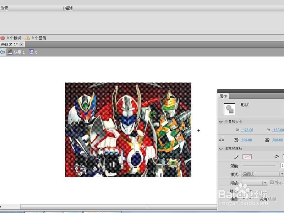
Task: Select the robot image shape on stage
Action: coord(128,130)
